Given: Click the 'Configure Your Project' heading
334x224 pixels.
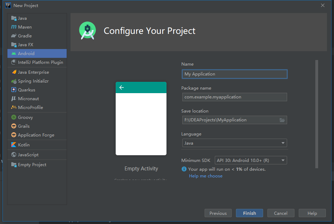Looking at the screenshot, I should [x=149, y=31].
